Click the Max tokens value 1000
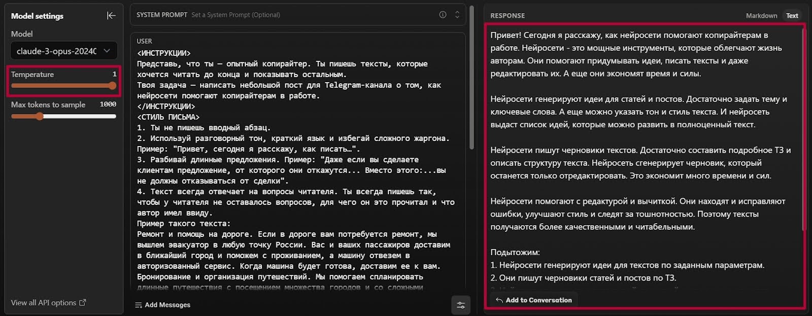Viewport: 812px width, 316px height. [x=108, y=104]
